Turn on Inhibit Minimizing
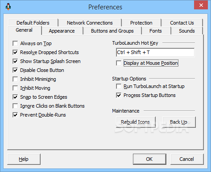The image size is (211, 172). click(x=15, y=79)
